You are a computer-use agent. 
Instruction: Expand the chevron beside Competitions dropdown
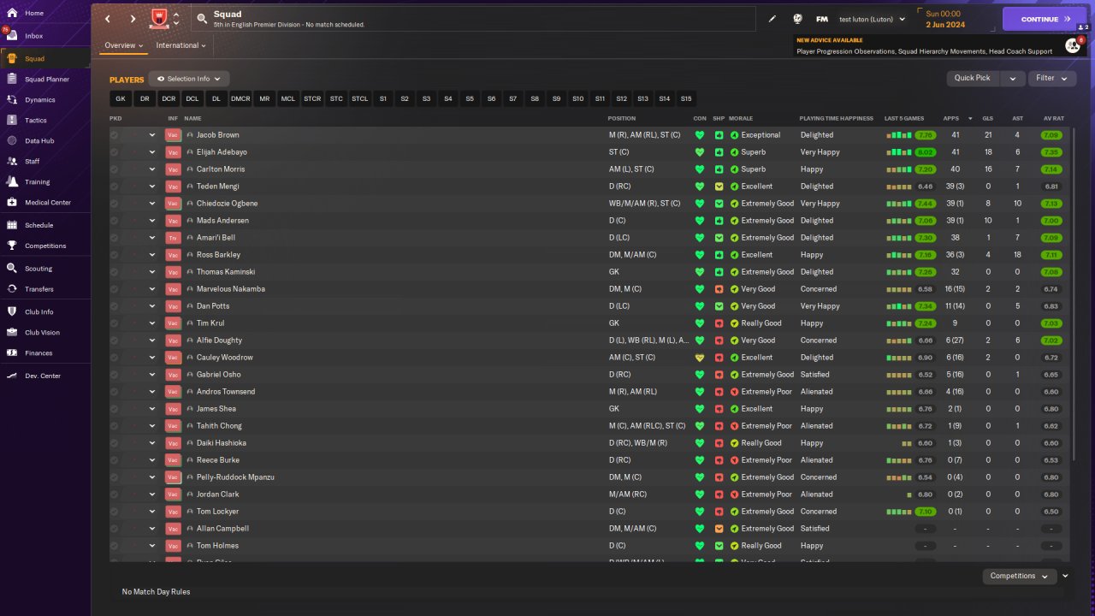click(x=1065, y=576)
